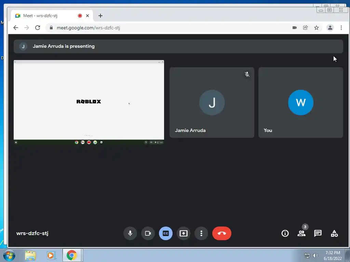Open meeting details info icon
The image size is (350, 262).
tap(285, 233)
